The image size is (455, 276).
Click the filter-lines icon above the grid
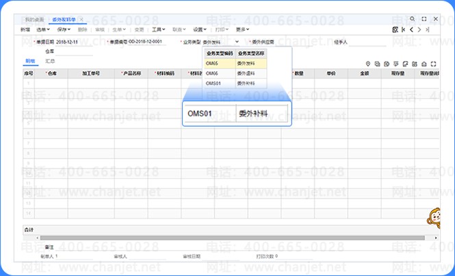point(395,64)
